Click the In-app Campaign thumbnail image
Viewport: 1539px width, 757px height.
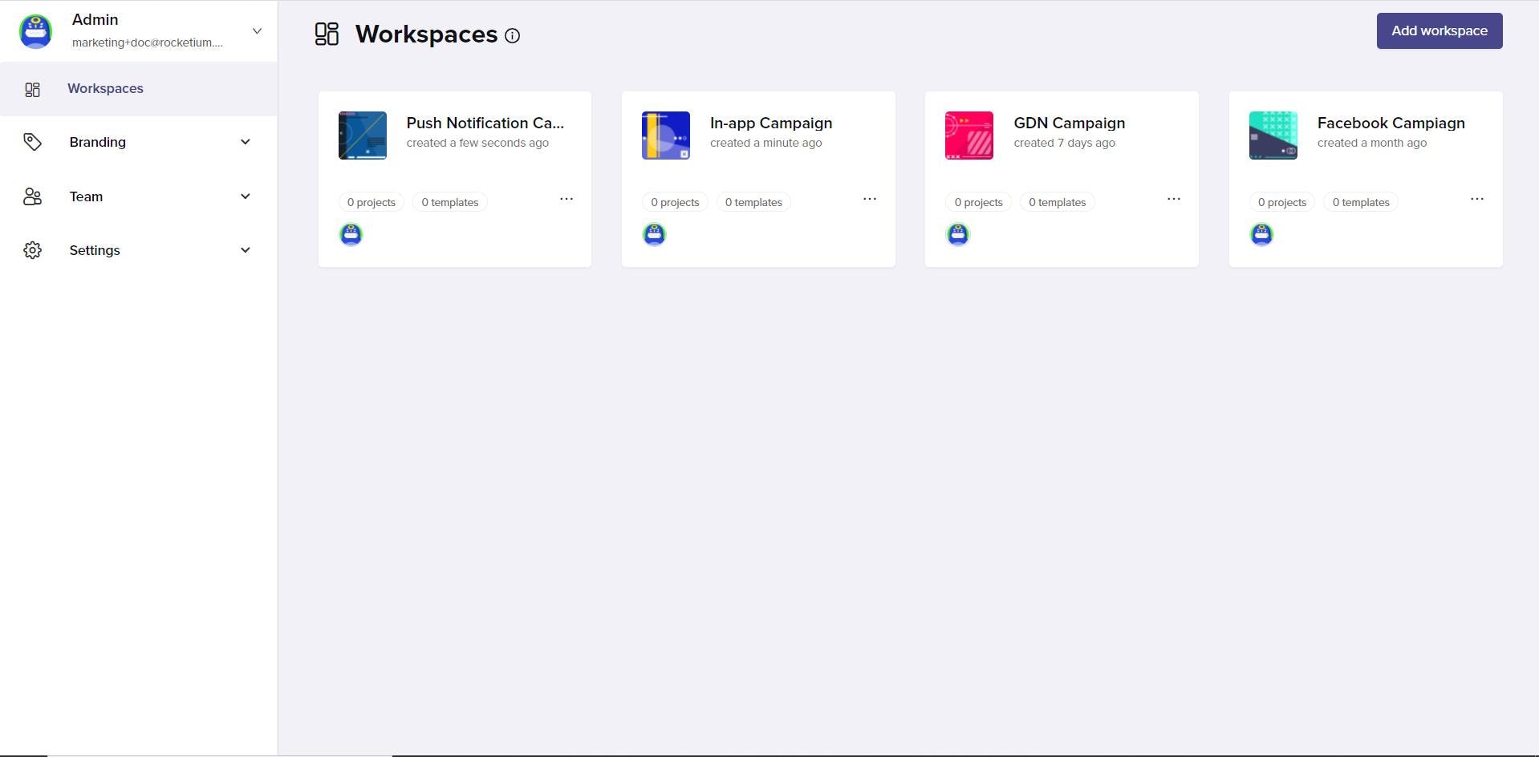666,136
